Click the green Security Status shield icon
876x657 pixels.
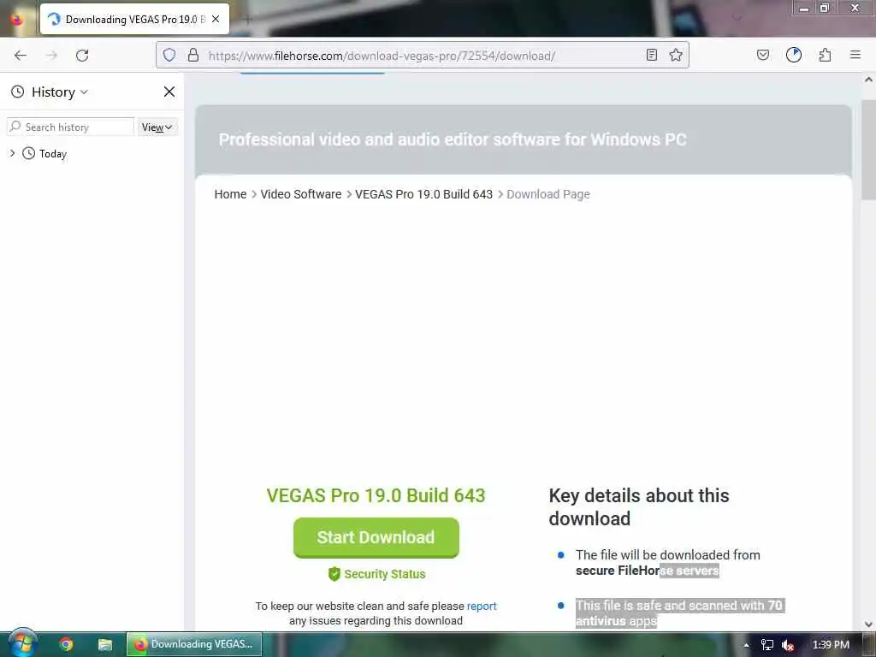click(x=334, y=574)
